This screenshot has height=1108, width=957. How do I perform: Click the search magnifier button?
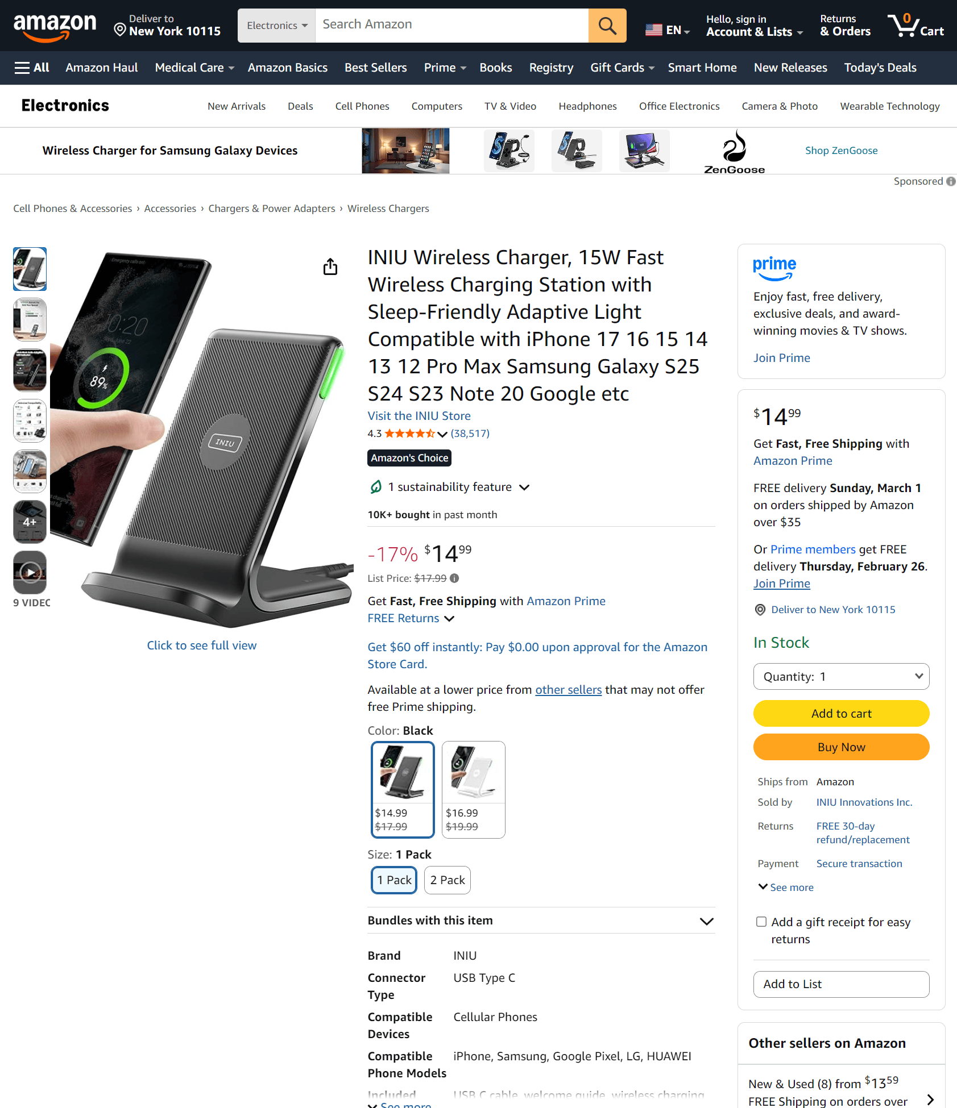(x=607, y=26)
